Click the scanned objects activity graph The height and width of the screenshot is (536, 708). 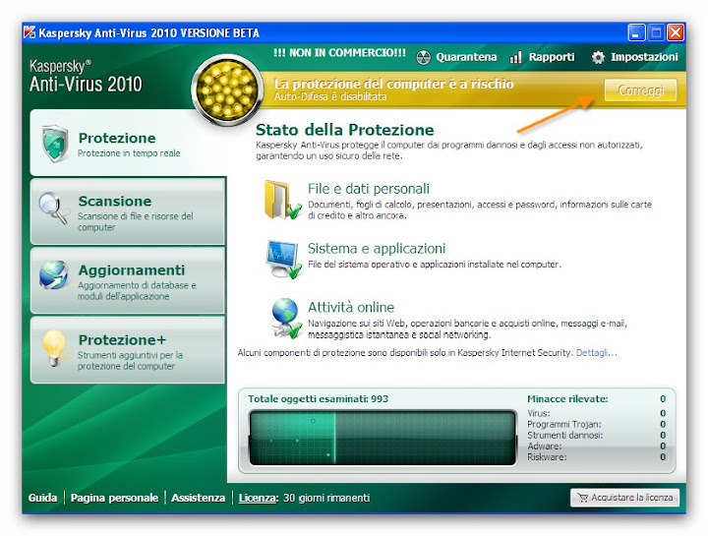point(383,437)
